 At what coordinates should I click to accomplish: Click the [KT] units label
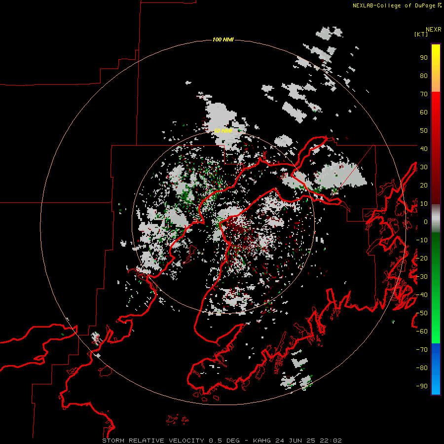pos(421,34)
